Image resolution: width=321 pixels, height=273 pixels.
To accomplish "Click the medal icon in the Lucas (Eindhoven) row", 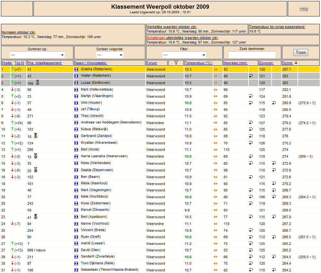I will click(37, 83).
